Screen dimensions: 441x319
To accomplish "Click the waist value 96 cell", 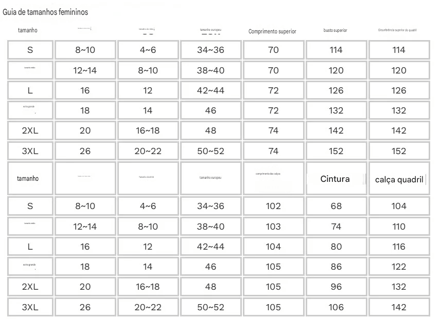I will 337,287.
